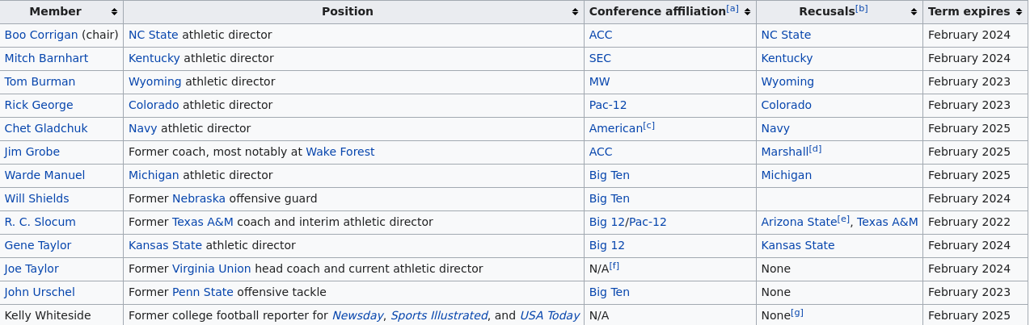Click the Pac-12 link in Rick George's row

tap(608, 105)
